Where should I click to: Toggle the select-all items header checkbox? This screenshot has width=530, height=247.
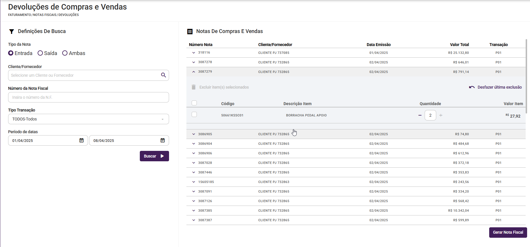[194, 103]
